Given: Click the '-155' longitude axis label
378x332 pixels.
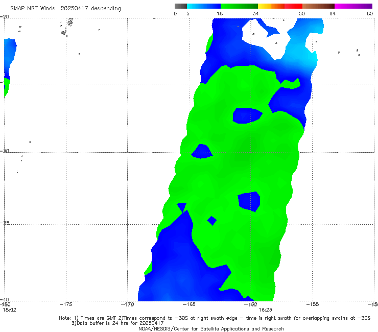Looking at the screenshot, I should click(x=312, y=304).
